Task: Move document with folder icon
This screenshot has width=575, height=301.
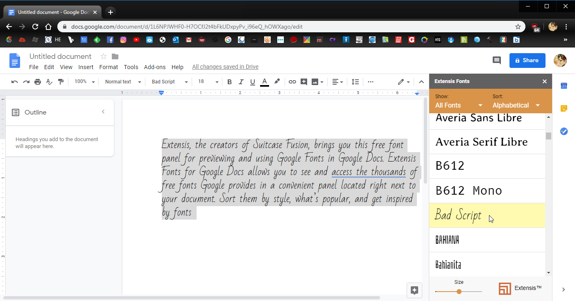Action: coord(115,56)
